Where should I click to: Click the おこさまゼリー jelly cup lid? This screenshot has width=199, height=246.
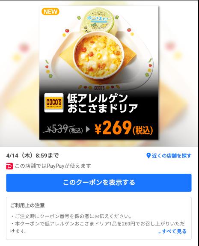pos(98,20)
